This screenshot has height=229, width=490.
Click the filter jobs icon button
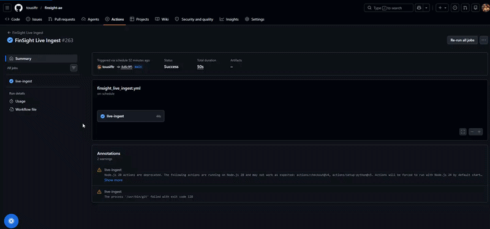(x=73, y=68)
